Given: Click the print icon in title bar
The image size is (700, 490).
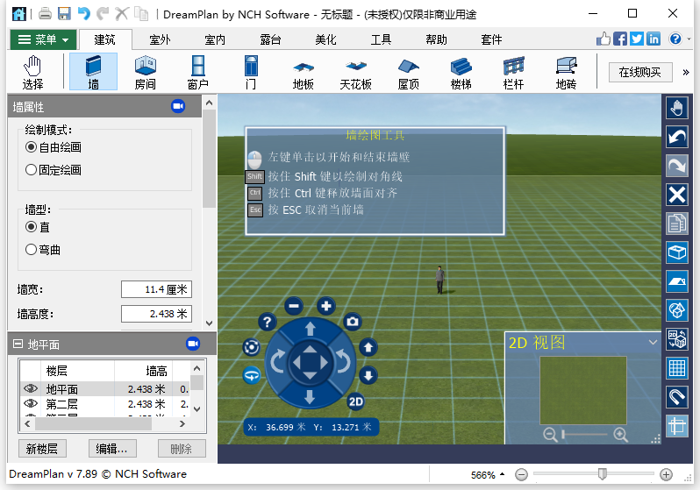Looking at the screenshot, I should (45, 14).
